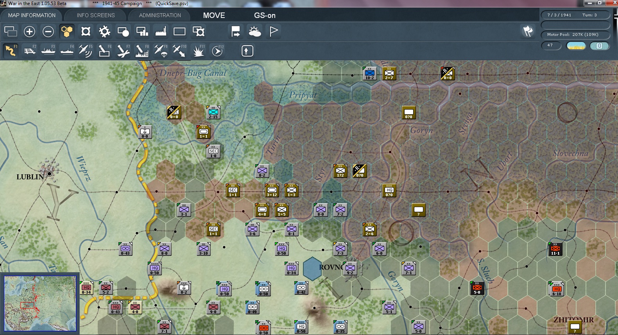Click the MOVE mode label
This screenshot has height=335, width=618.
point(214,15)
